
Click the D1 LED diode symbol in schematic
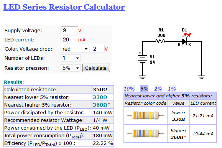pyautogui.click(x=184, y=41)
